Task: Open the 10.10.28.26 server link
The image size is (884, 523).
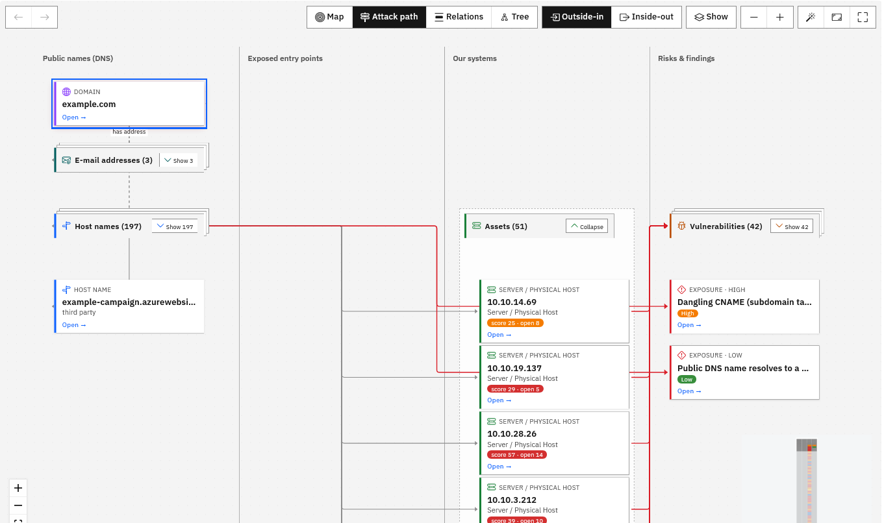Action: (x=499, y=467)
